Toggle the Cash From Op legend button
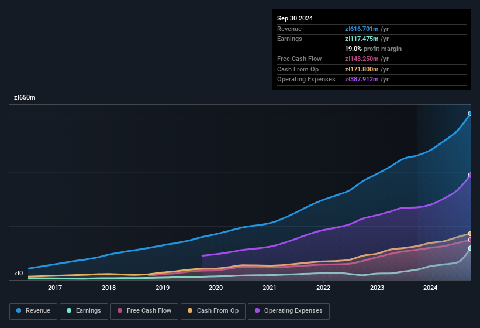This screenshot has height=328, width=480. point(213,311)
